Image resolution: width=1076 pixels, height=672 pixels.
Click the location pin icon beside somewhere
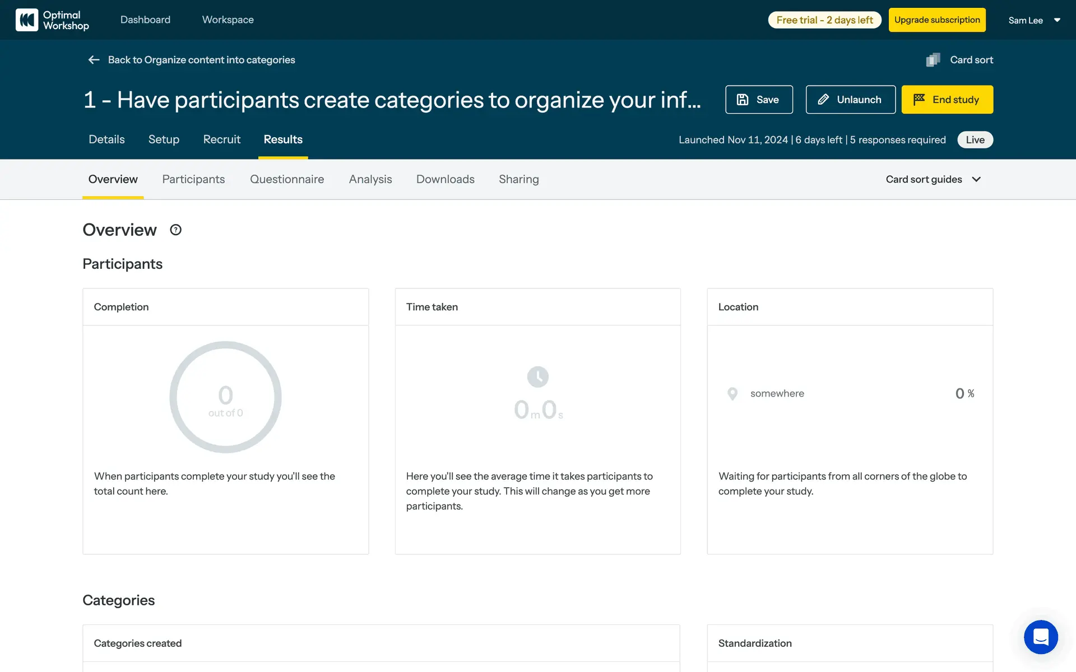tap(732, 394)
